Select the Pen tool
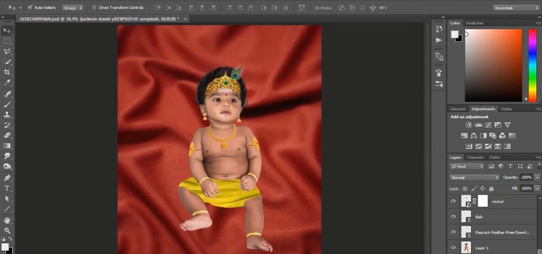The width and height of the screenshot is (542, 254). (x=7, y=177)
